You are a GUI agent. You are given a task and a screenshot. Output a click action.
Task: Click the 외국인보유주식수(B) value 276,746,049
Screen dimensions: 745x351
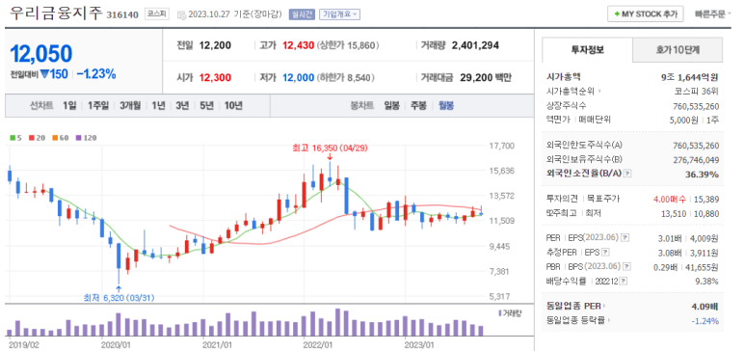point(696,160)
